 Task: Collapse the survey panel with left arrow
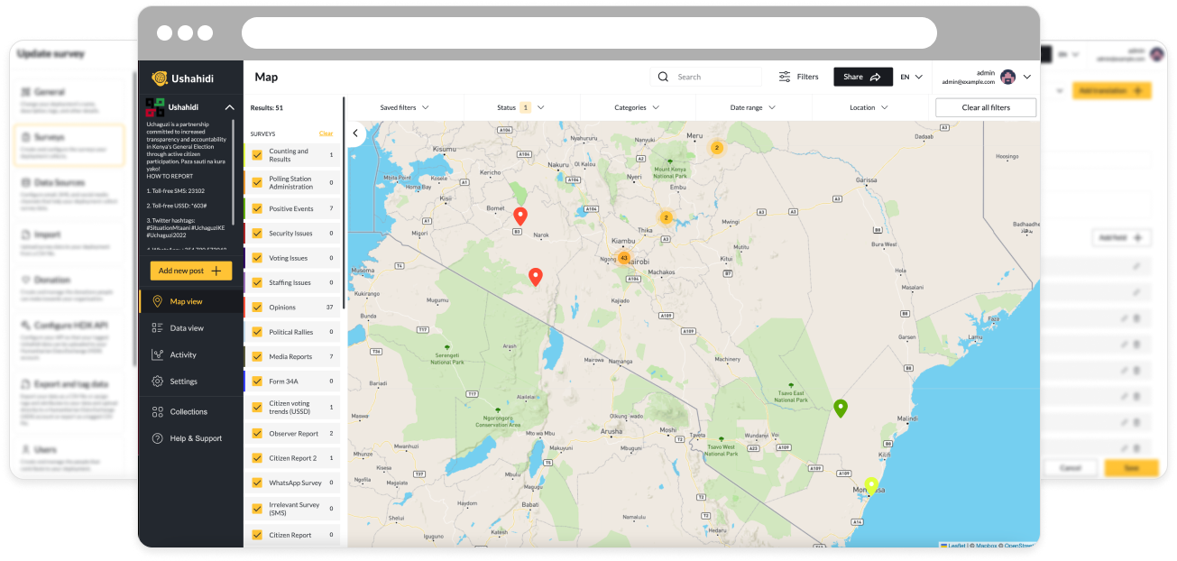click(355, 133)
